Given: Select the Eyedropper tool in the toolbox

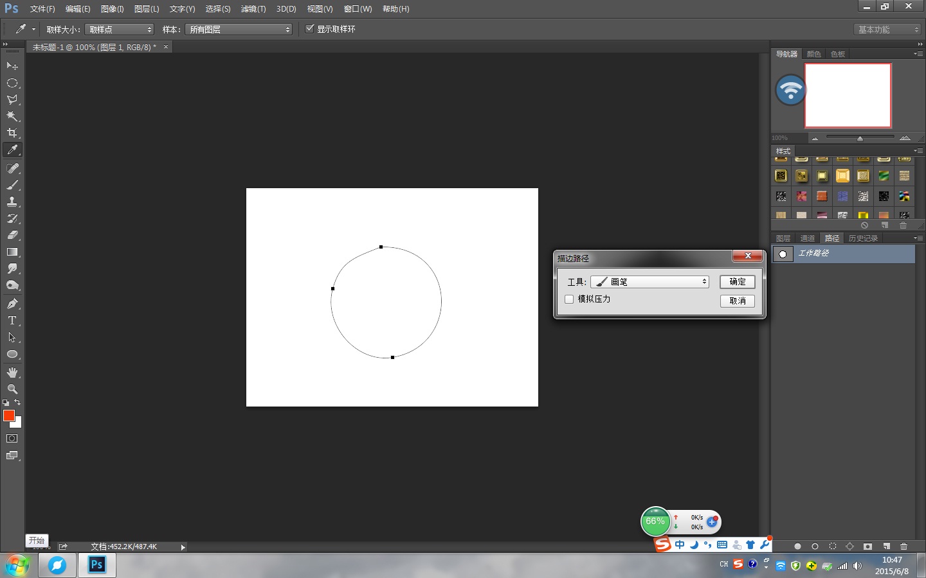Looking at the screenshot, I should point(12,150).
